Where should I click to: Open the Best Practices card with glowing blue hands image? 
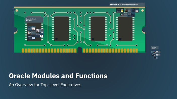124,14
